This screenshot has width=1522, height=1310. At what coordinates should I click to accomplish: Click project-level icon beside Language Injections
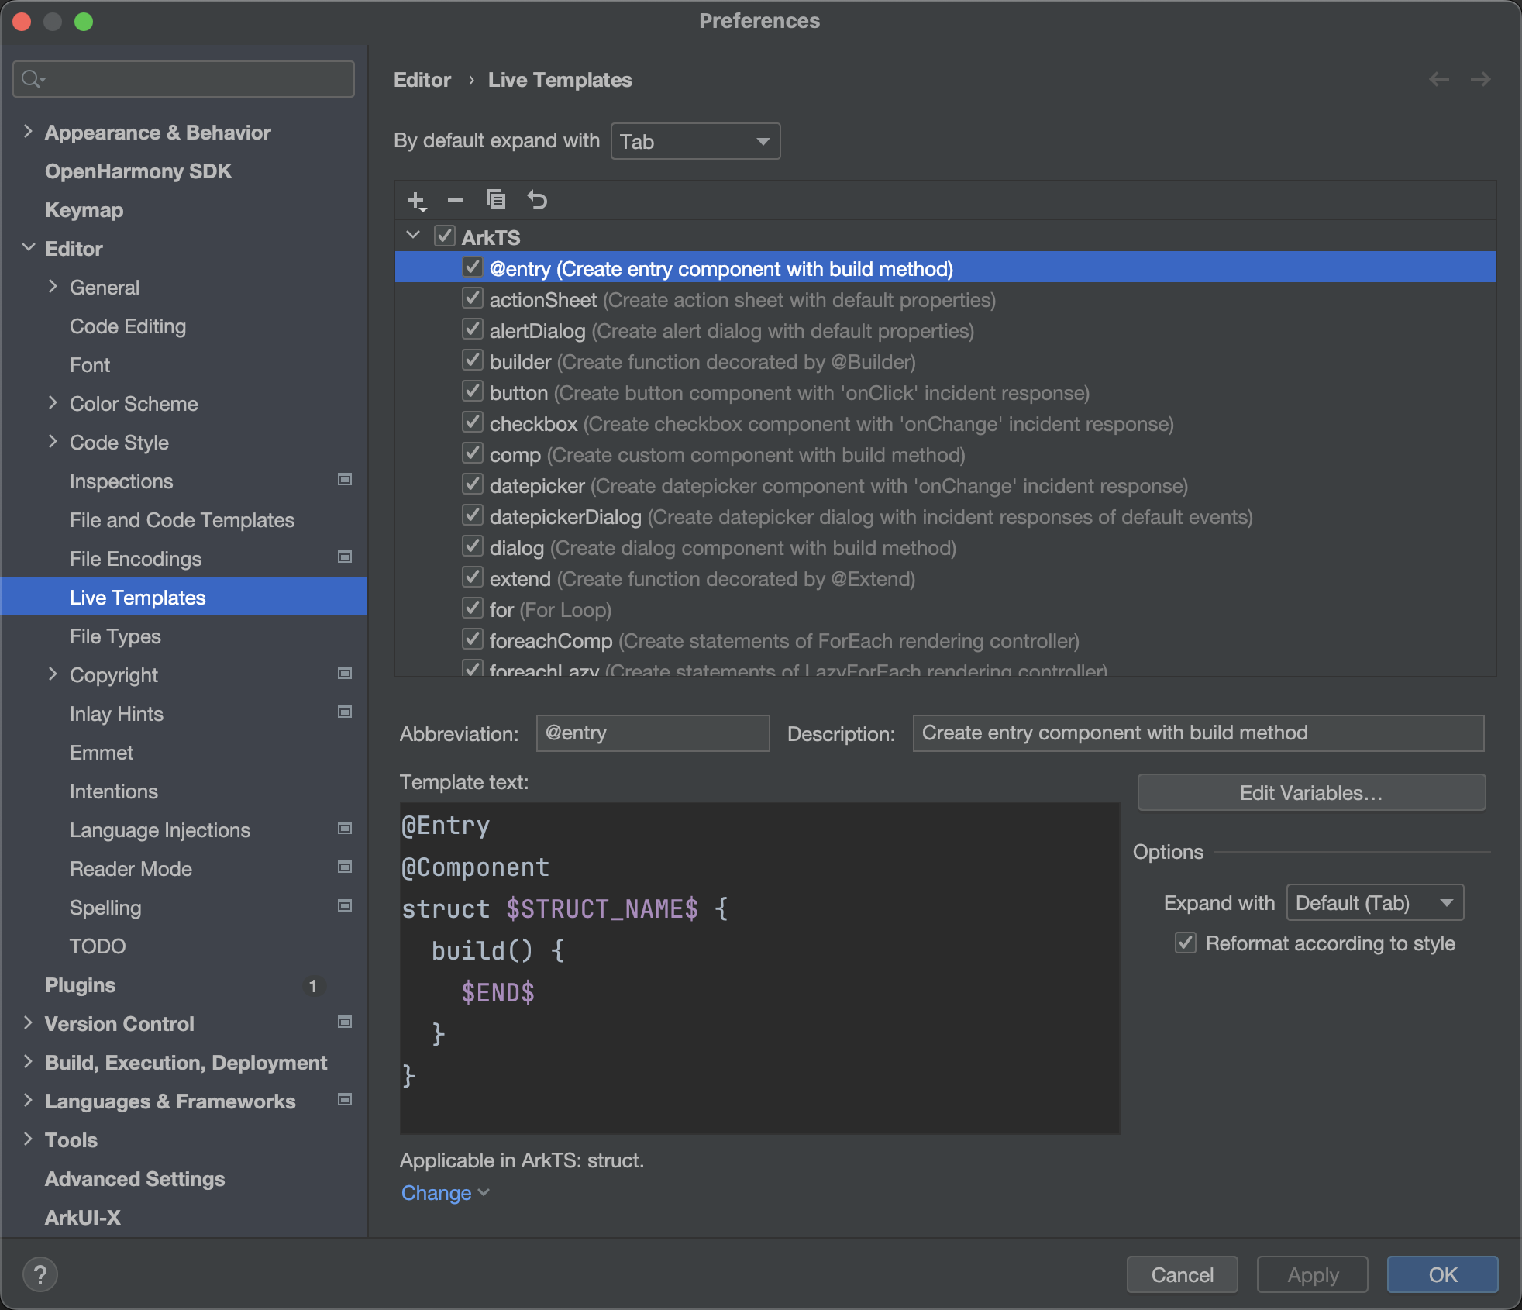click(345, 829)
